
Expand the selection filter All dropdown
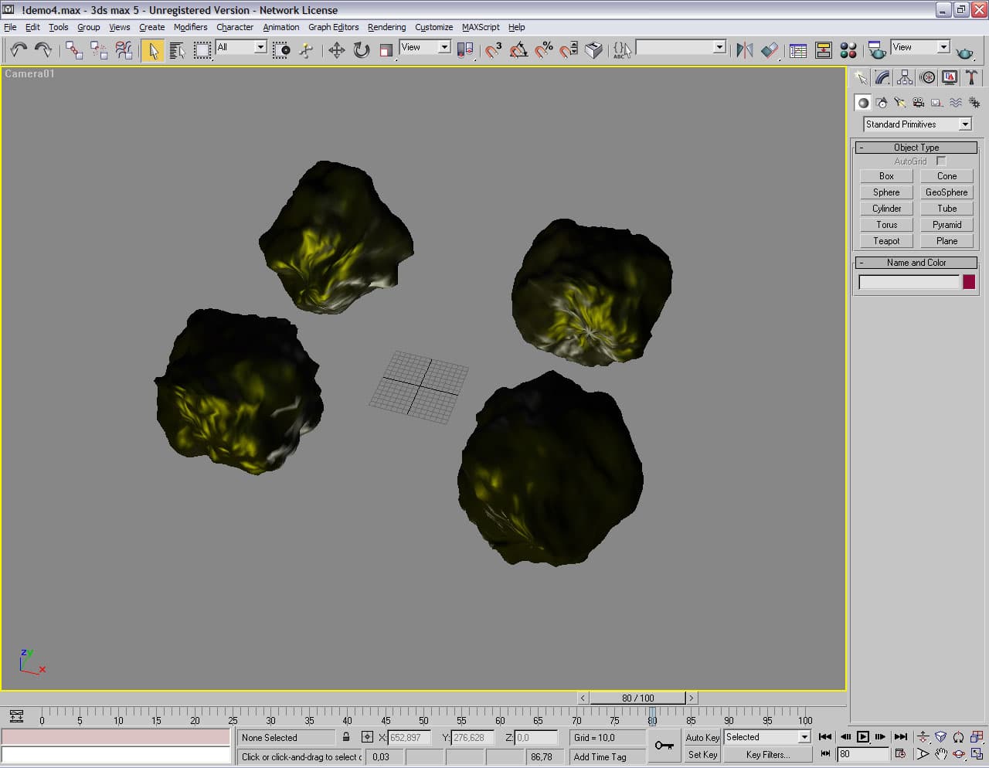click(260, 47)
